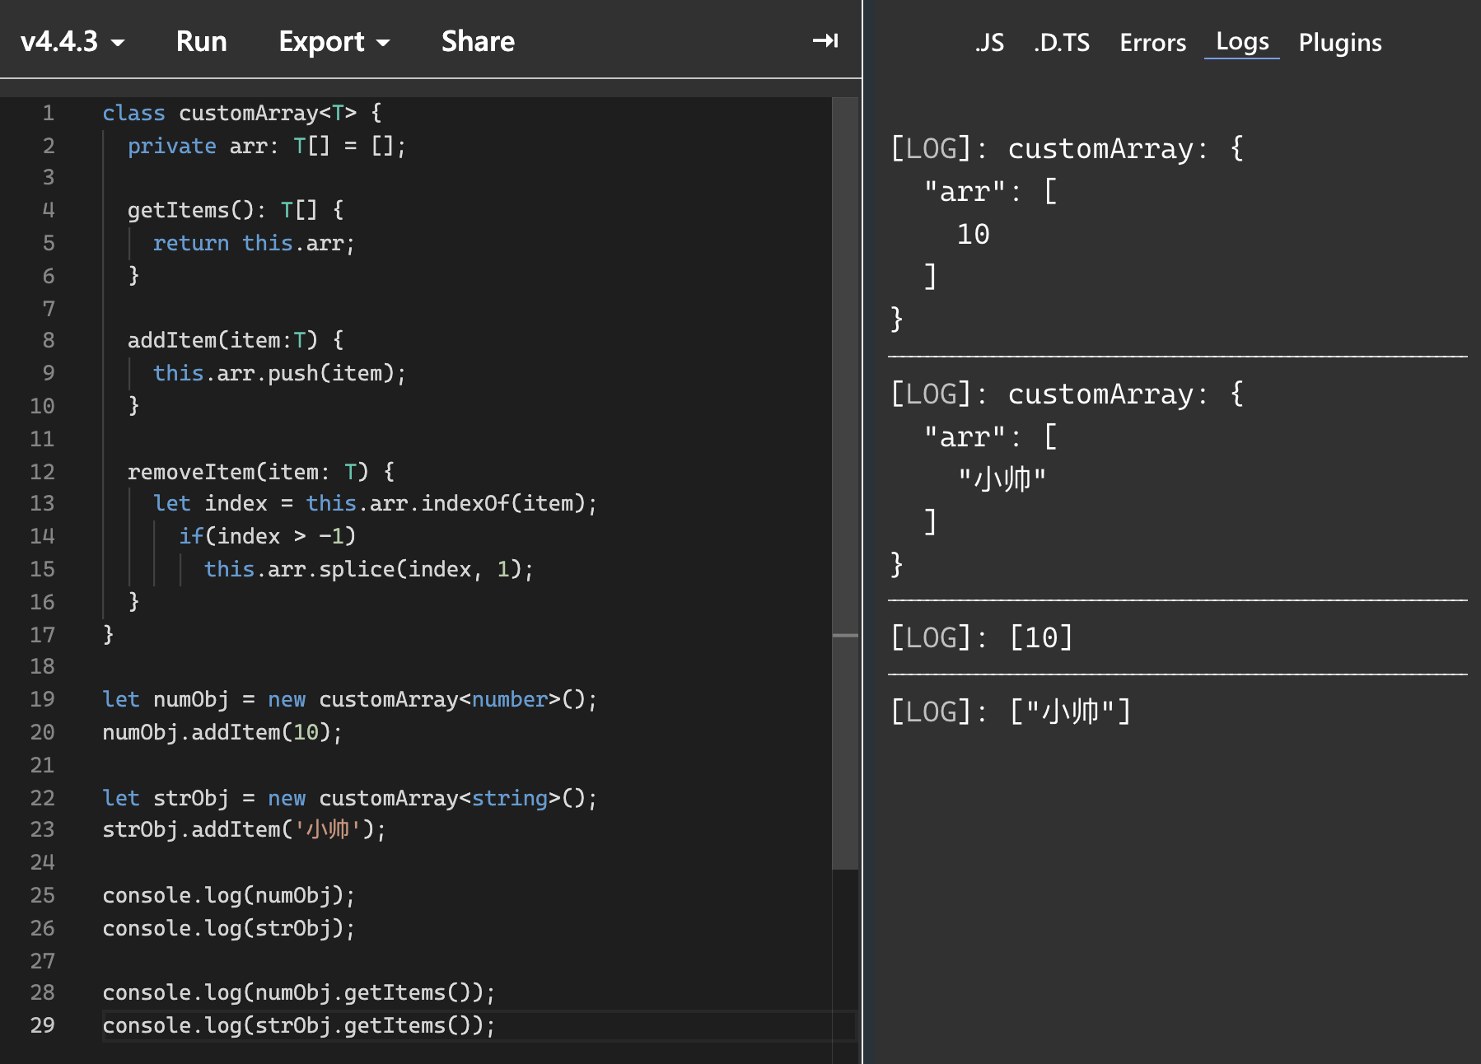Click line number 1 in the gutter

click(49, 113)
